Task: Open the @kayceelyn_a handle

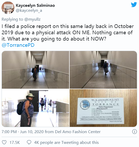Action: [29, 10]
